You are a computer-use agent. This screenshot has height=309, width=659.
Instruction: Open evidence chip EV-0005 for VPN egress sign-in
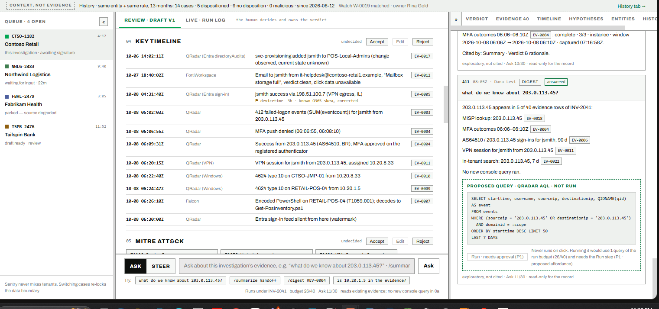422,94
